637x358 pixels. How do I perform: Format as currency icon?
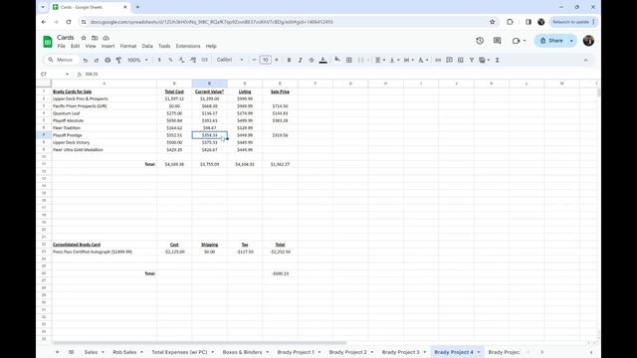pos(159,60)
